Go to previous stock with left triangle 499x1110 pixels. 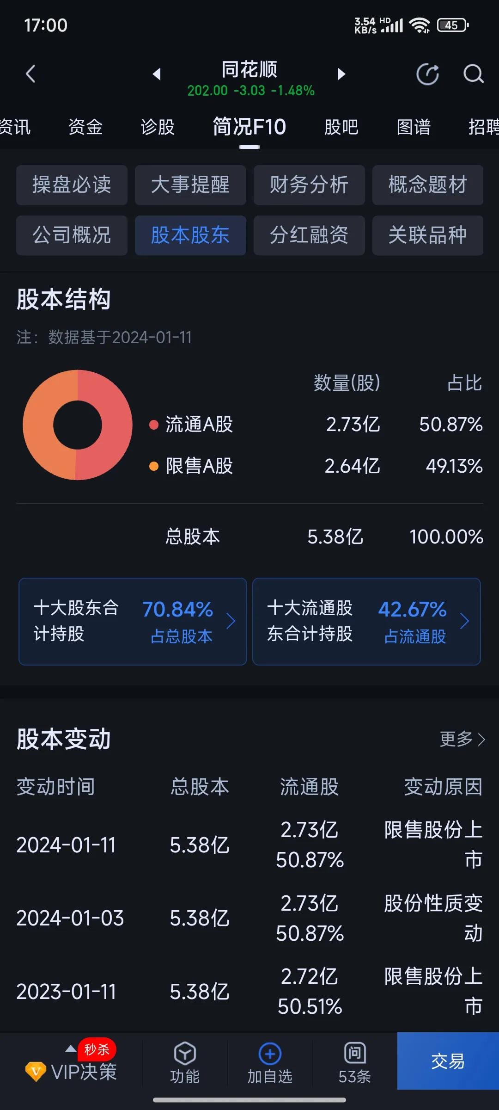click(157, 74)
